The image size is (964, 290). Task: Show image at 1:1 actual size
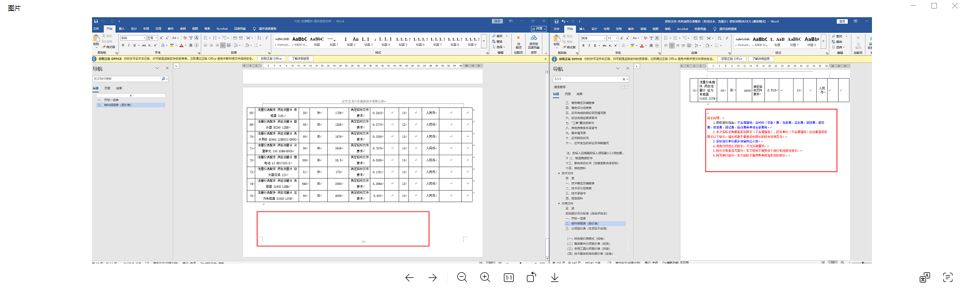tap(508, 277)
